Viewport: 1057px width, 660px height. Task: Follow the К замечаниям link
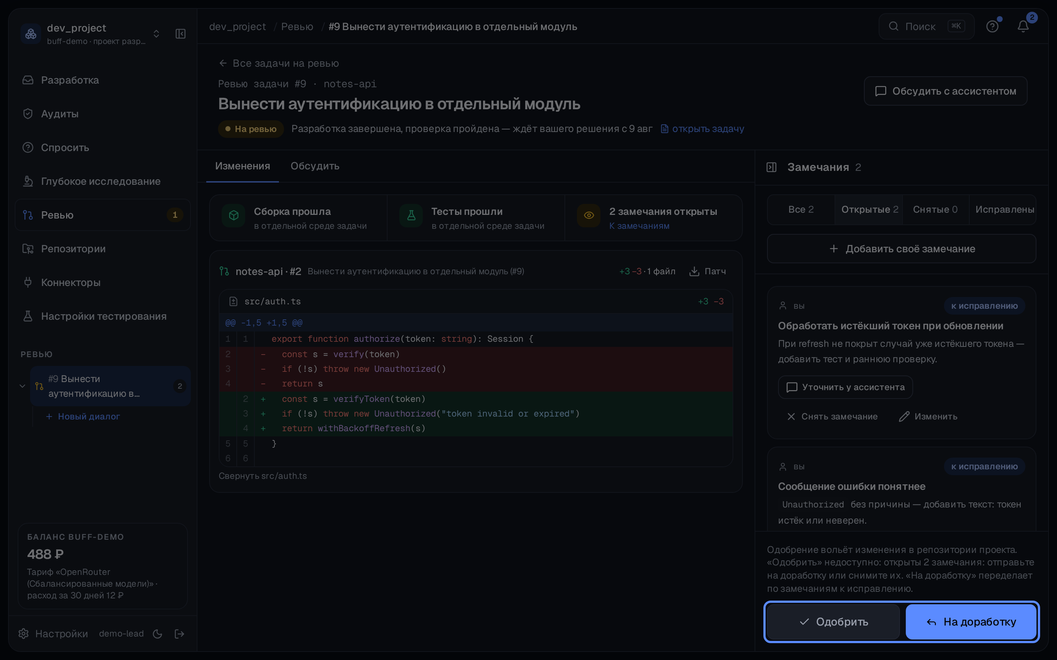click(639, 225)
